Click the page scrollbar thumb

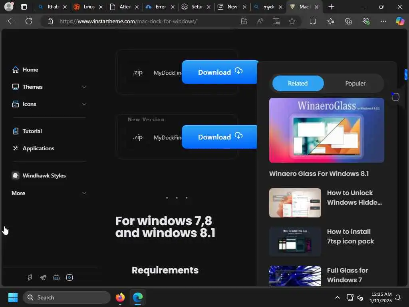pos(406,74)
